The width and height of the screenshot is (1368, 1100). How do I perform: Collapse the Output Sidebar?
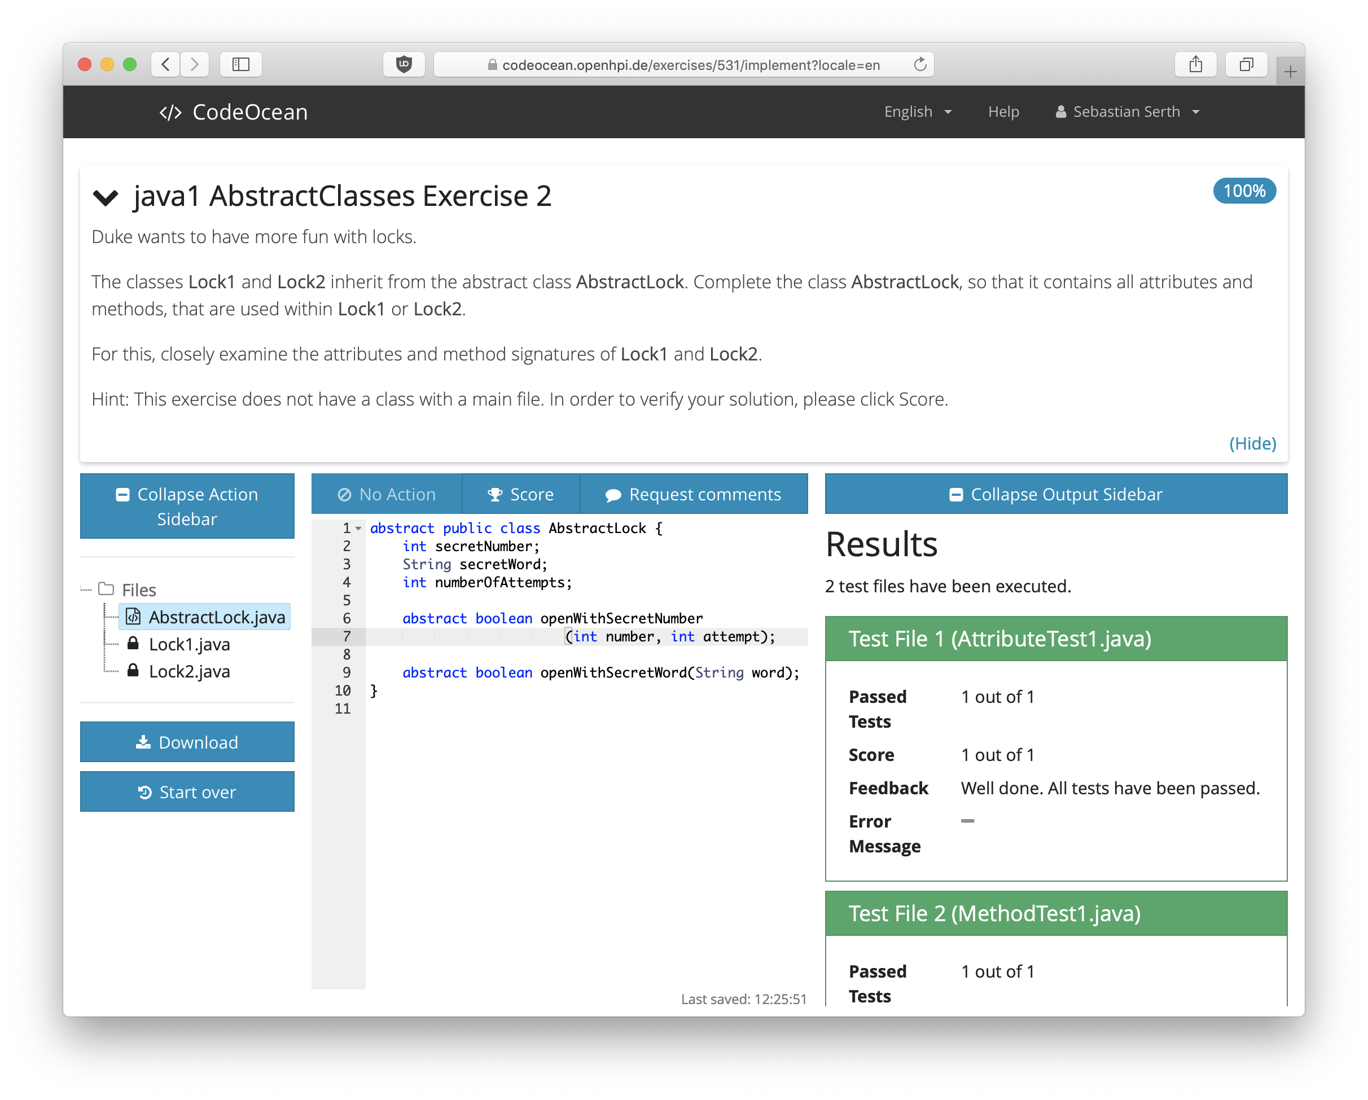(x=1055, y=494)
